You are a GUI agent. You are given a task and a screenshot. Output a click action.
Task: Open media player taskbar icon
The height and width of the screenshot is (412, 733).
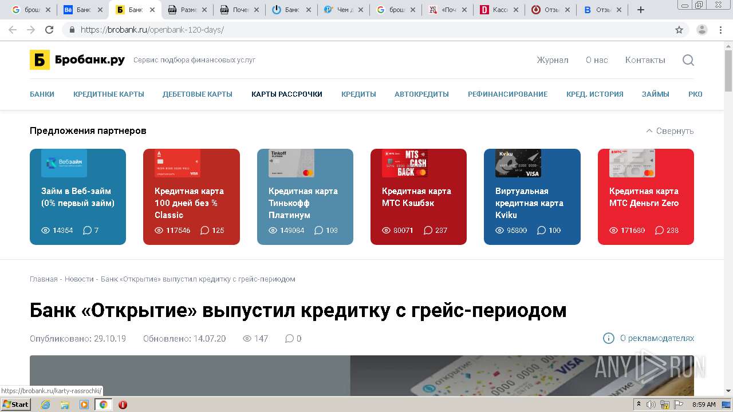click(x=84, y=405)
